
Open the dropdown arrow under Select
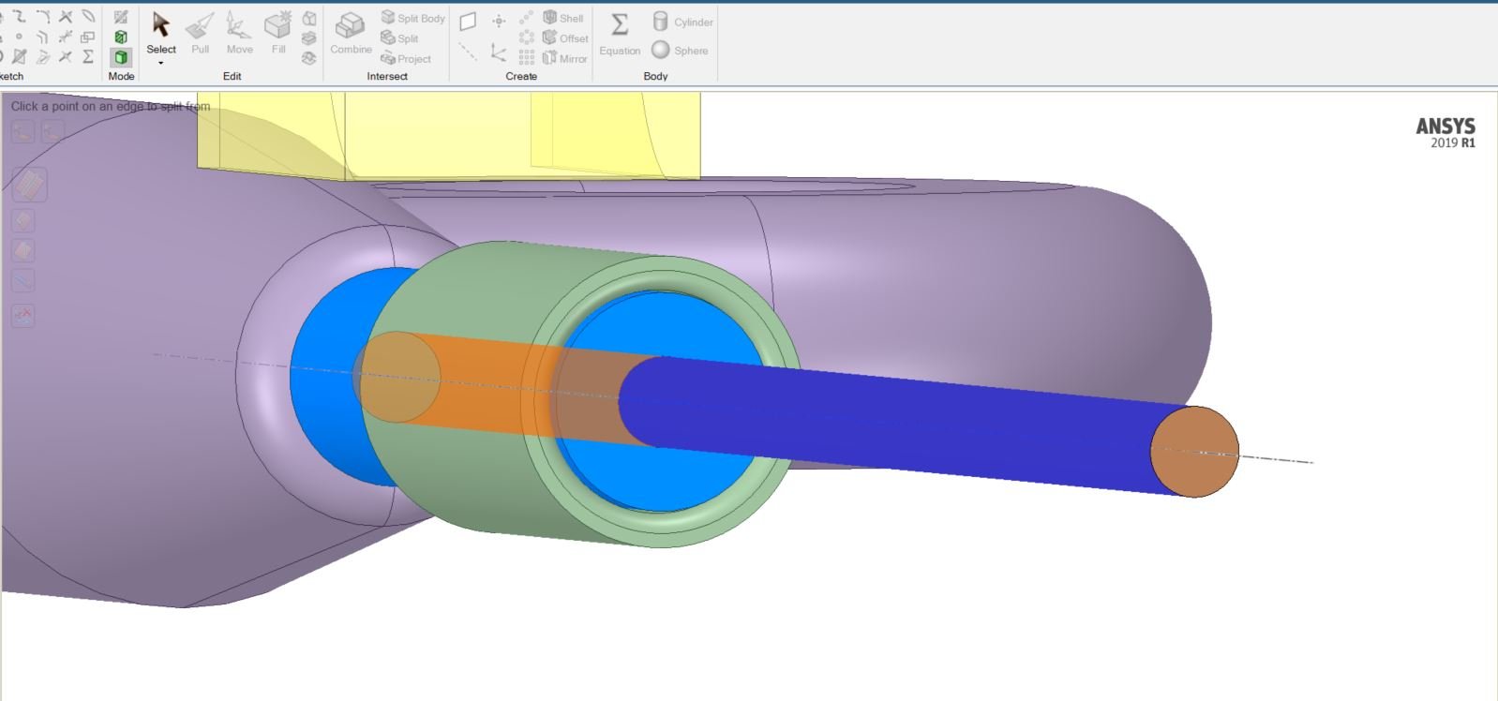(160, 63)
